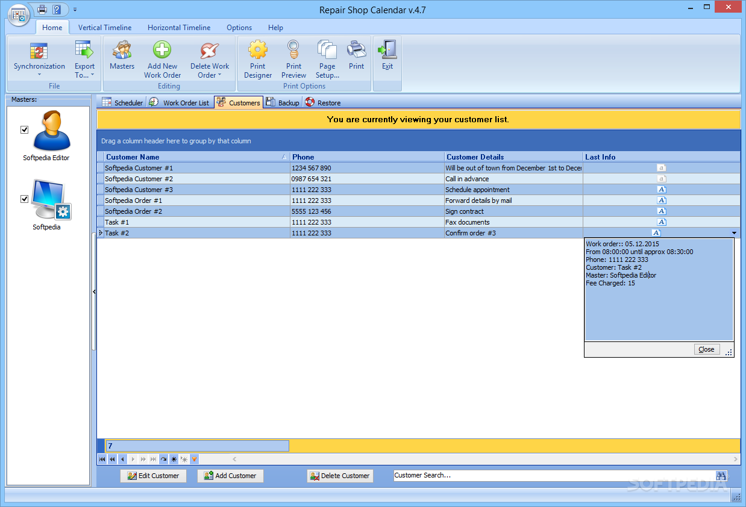
Task: Open the Export To dropdown
Action: tap(84, 59)
